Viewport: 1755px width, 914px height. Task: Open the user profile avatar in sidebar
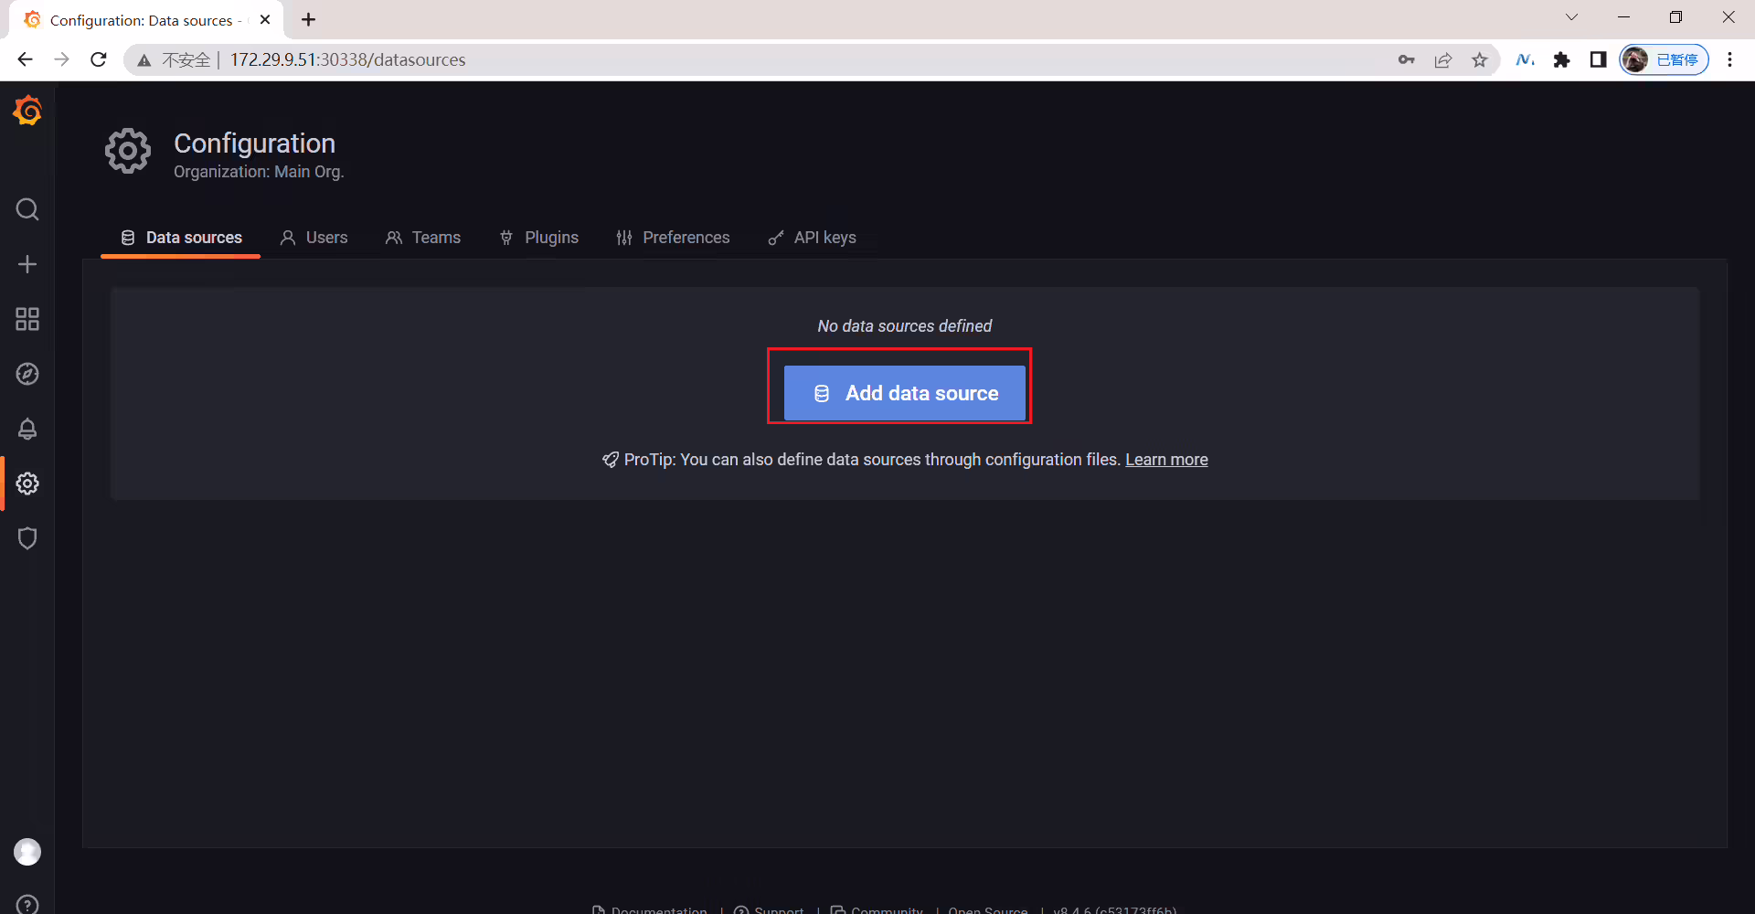point(27,852)
